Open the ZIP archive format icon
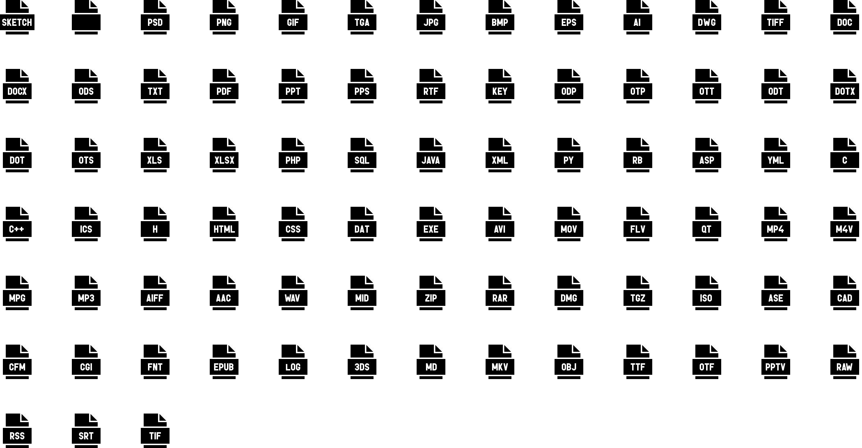Screen dimensions: 862x448 [x=430, y=291]
